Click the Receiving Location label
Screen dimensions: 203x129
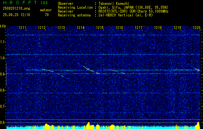point(75,7)
